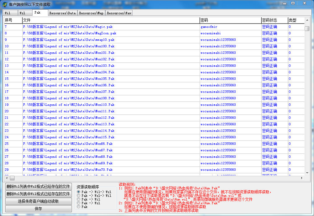314x216 pixels.
Task: Select the Mon70.Pak file row
Action: click(154, 170)
